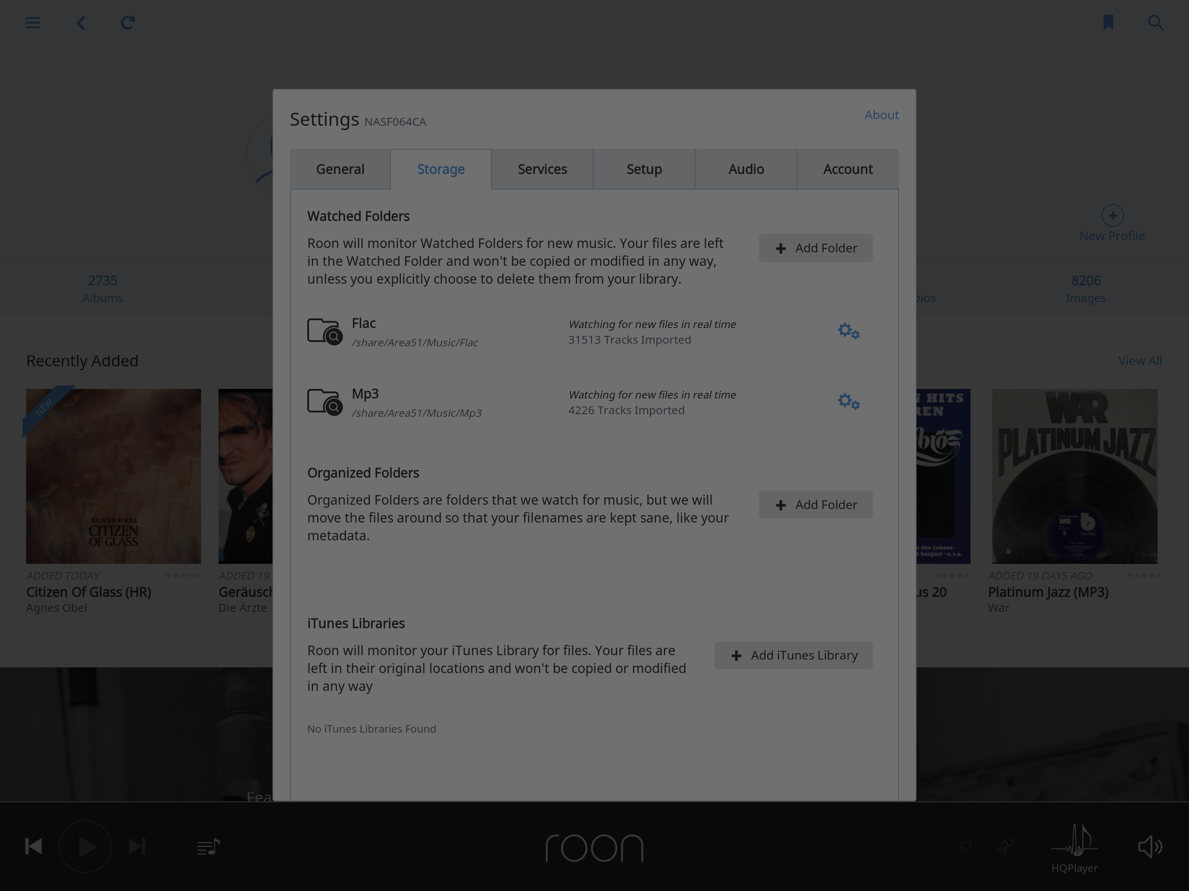
Task: Click the Flac watched folder icon
Action: (x=325, y=332)
